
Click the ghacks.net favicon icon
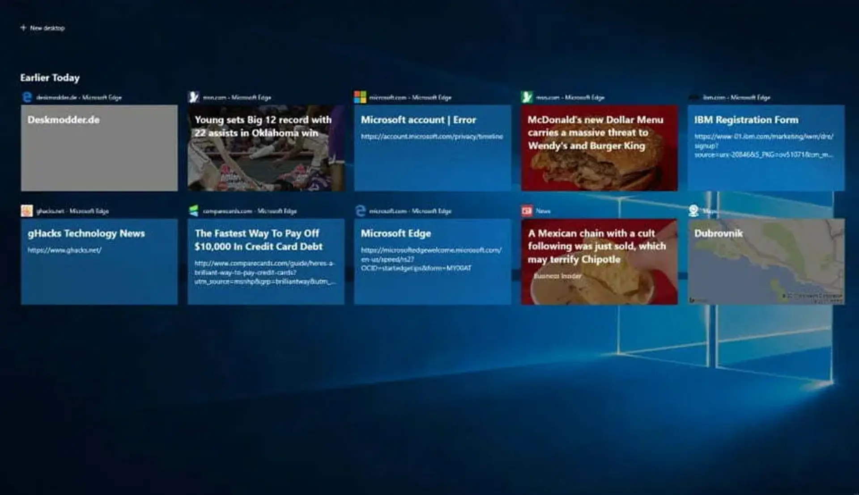coord(27,211)
